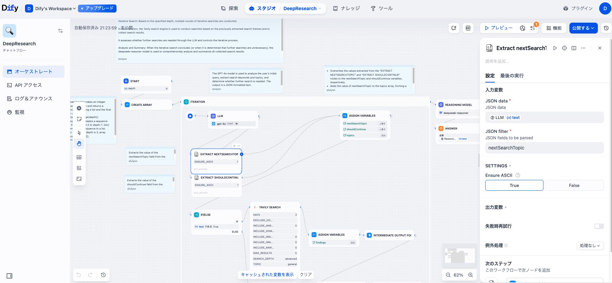This screenshot has width=612, height=283.
Task: Click the undo arrow at bottom left
Action: point(79,275)
